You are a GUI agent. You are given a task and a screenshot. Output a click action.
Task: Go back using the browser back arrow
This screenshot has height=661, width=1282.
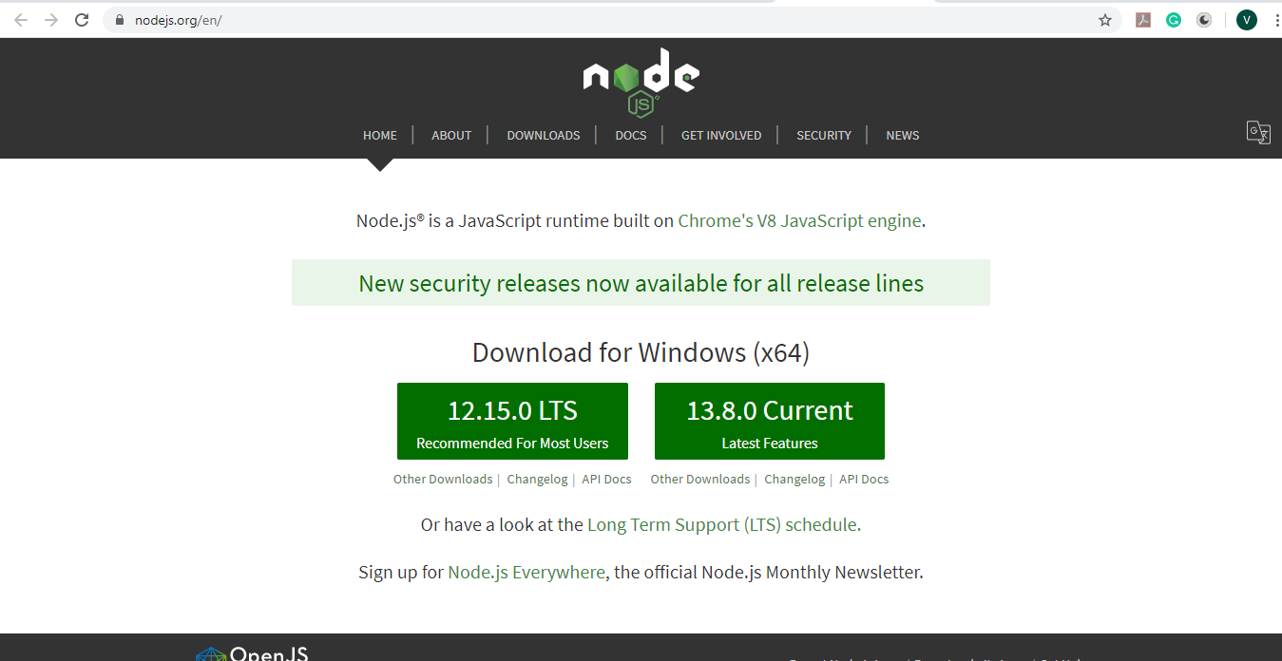coord(21,20)
